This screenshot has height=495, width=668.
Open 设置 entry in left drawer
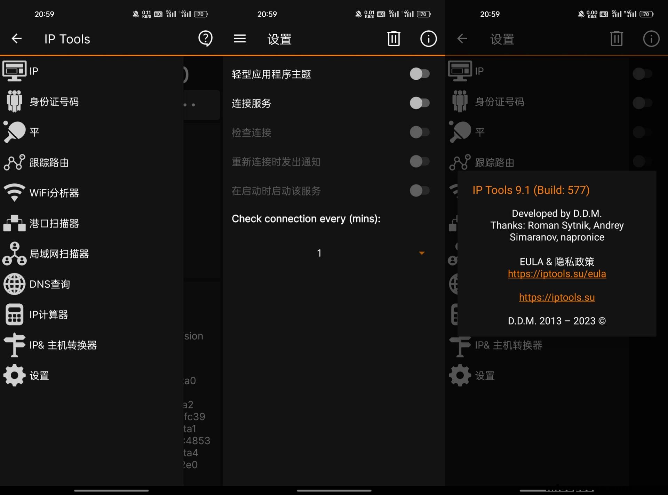39,376
